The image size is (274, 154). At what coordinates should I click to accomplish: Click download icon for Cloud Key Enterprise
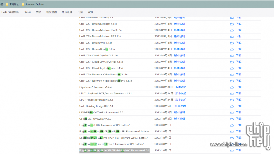[232, 68]
